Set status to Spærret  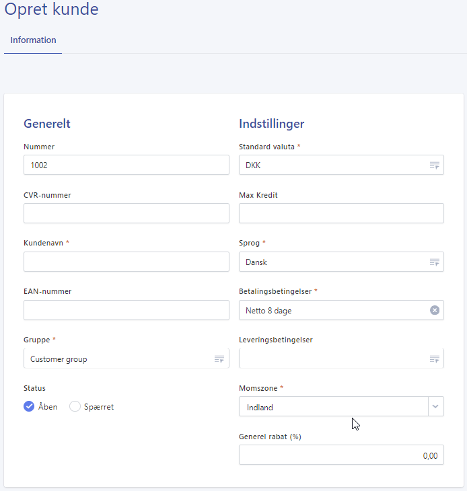[x=75, y=406]
